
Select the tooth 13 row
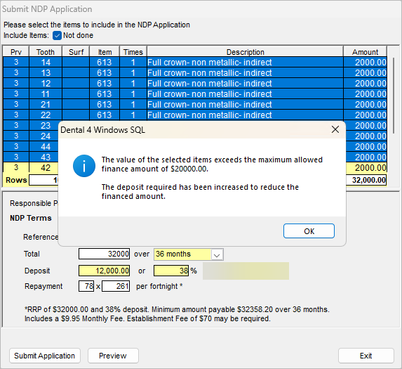click(x=195, y=73)
